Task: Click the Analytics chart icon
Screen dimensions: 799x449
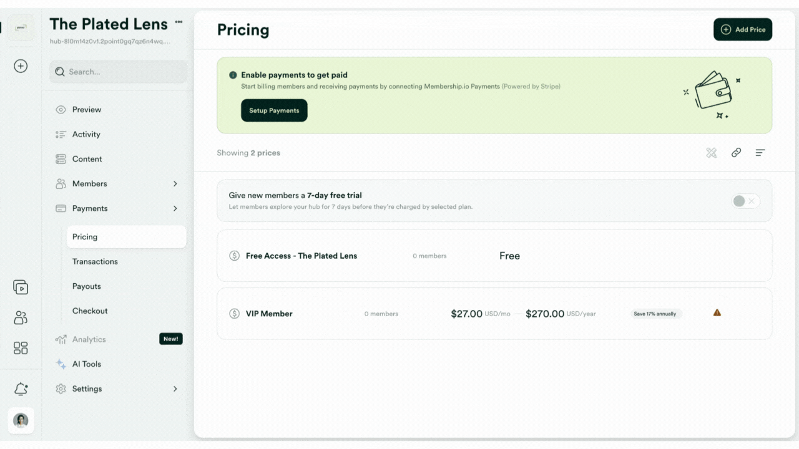Action: coord(61,339)
